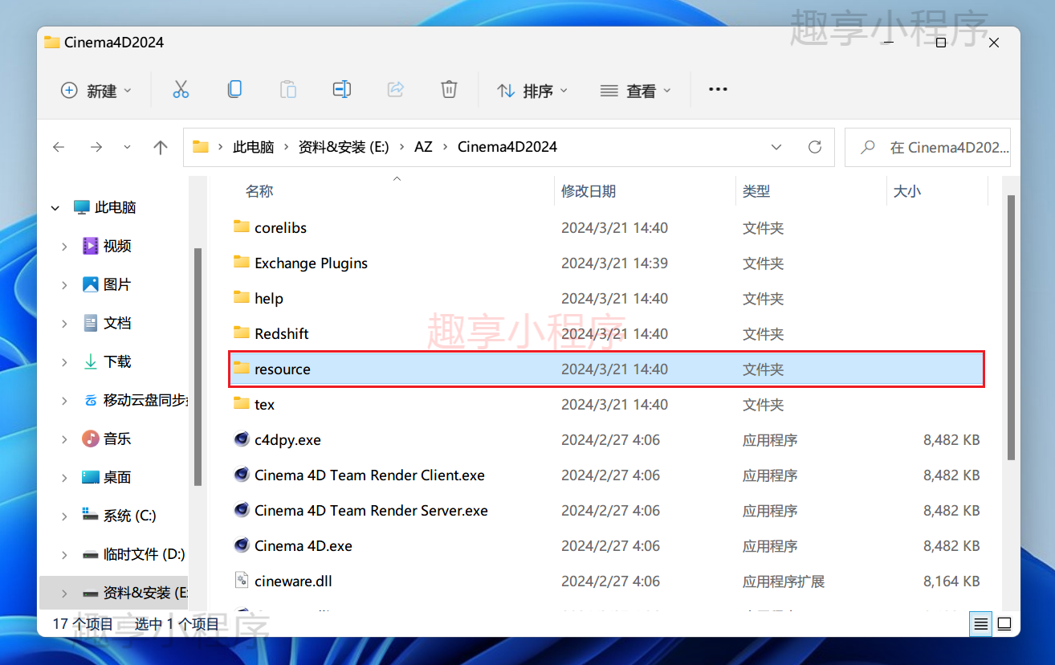Go back with the left arrow
This screenshot has height=665, width=1055.
click(59, 147)
